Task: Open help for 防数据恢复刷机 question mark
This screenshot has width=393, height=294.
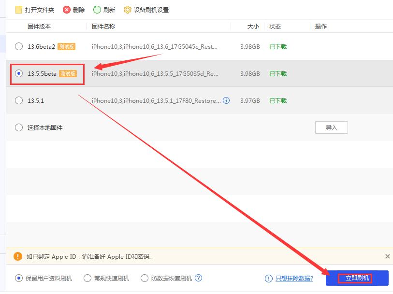Action: (197, 278)
